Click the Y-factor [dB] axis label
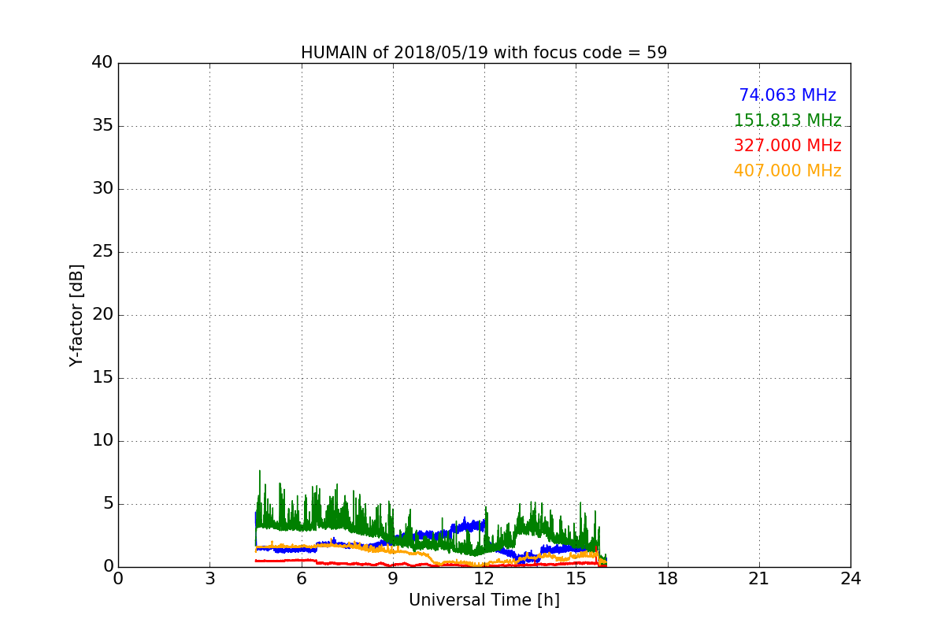Image resolution: width=945 pixels, height=630 pixels. click(x=76, y=315)
